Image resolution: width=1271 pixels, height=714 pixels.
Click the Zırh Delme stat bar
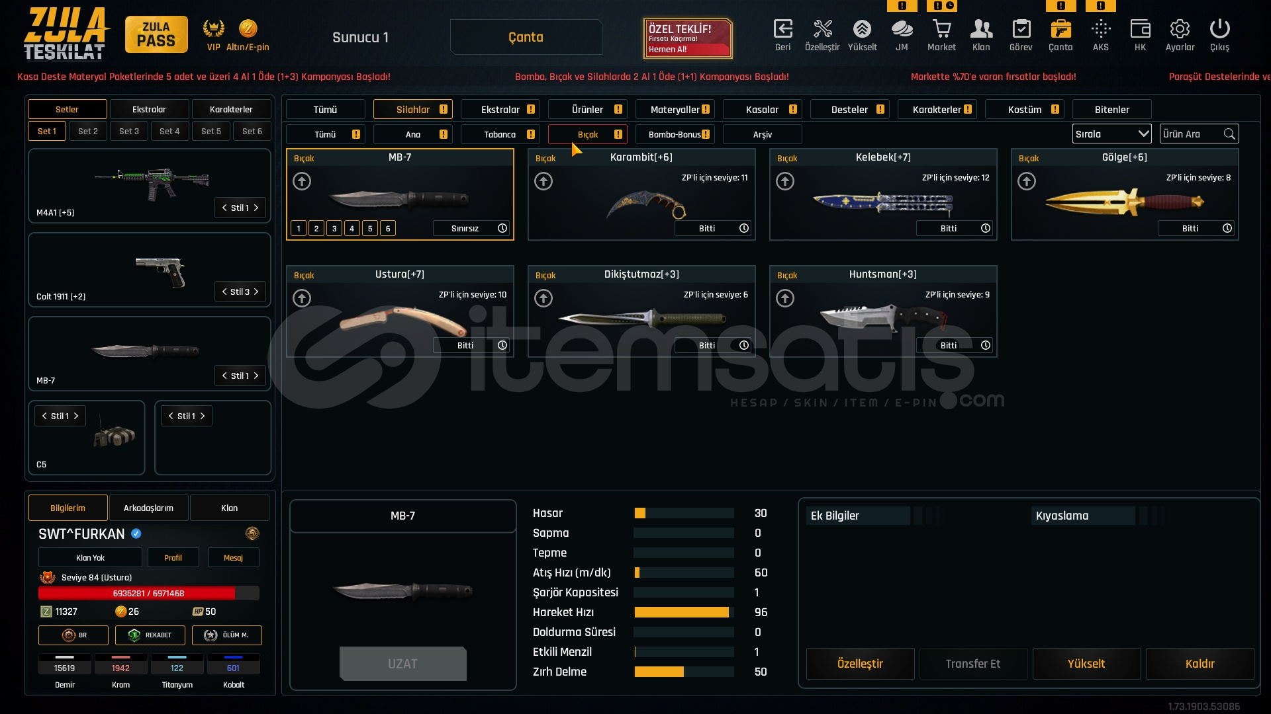coord(684,672)
